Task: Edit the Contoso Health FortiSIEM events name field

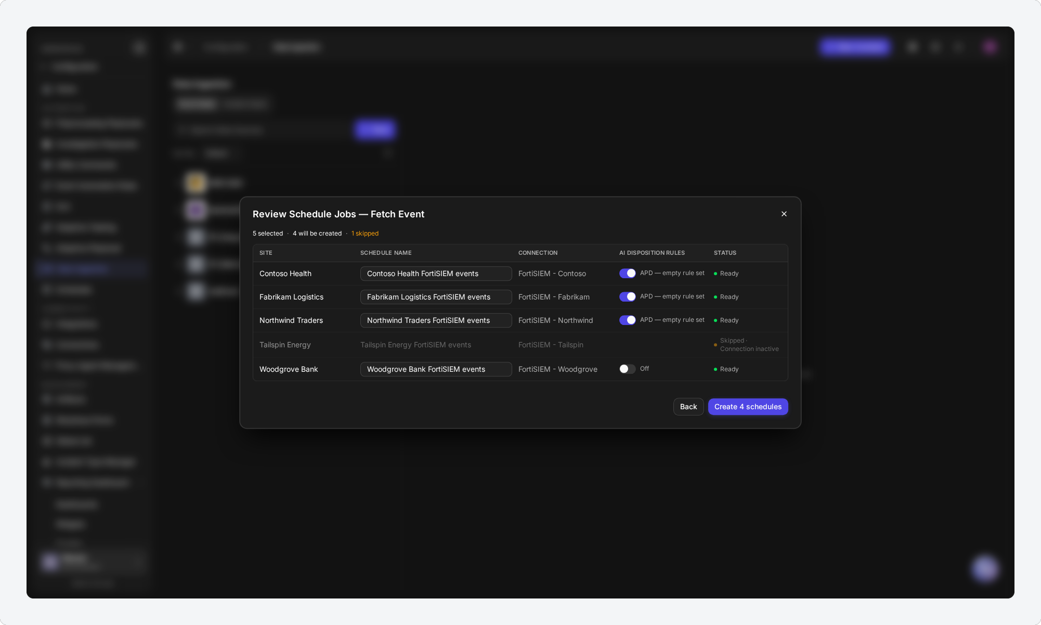Action: click(436, 274)
